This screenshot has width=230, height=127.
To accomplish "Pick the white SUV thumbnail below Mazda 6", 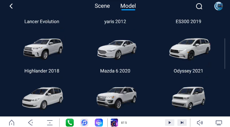I will [x=117, y=98].
